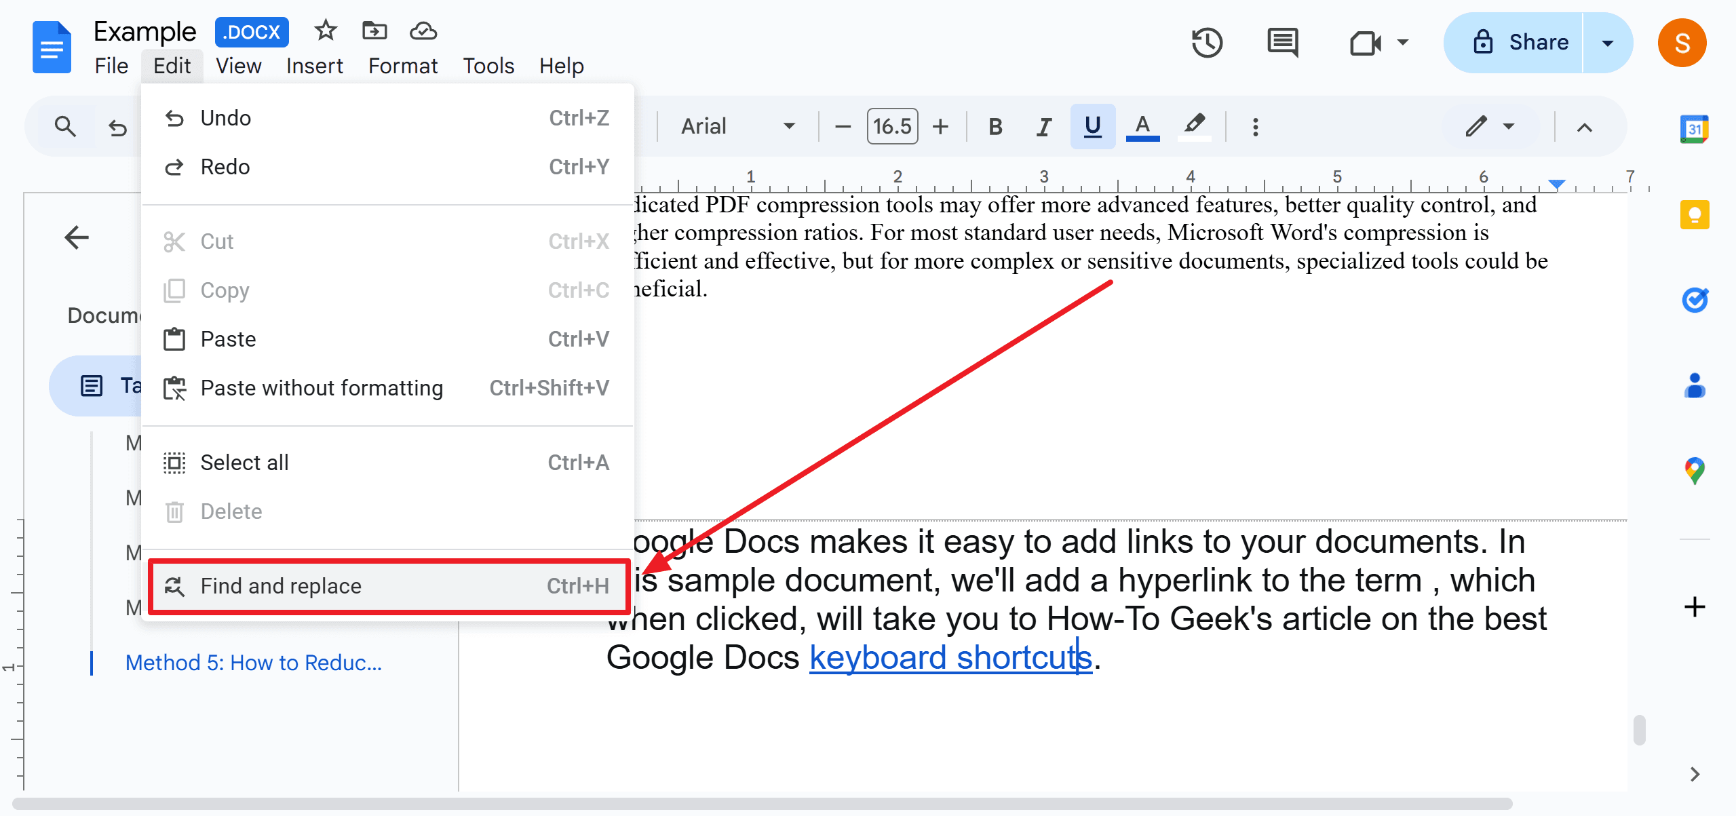Click the editing pencil icon in toolbar
The image size is (1736, 816).
point(1475,126)
